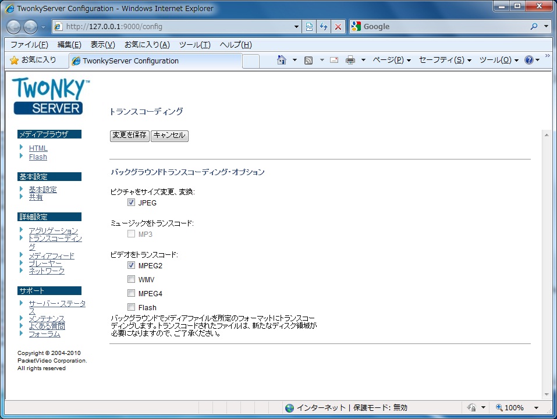Open the recent pages dropdown next to Forward
Image resolution: width=557 pixels, height=419 pixels.
point(43,27)
